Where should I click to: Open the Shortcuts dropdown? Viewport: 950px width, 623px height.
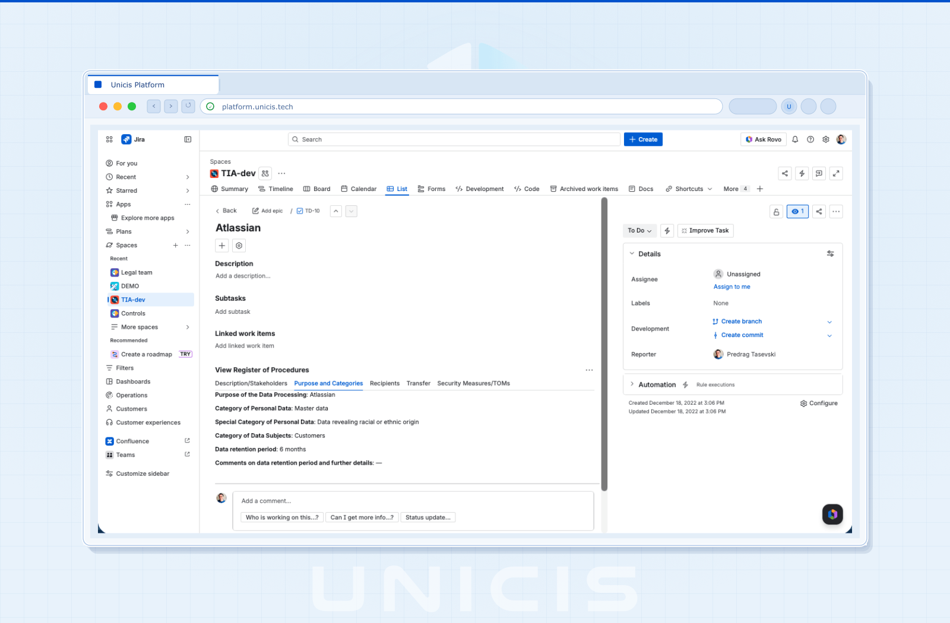[x=689, y=189]
